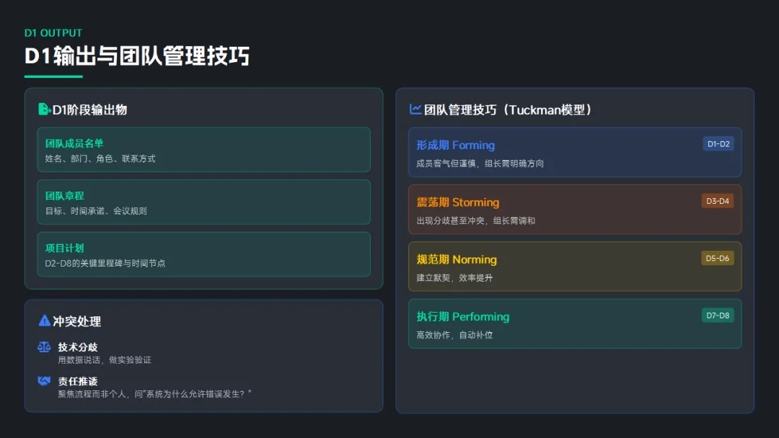Screen dimensions: 779x438
Task: Click the warning triangle icon beside 冲突处理
Action: (x=44, y=321)
